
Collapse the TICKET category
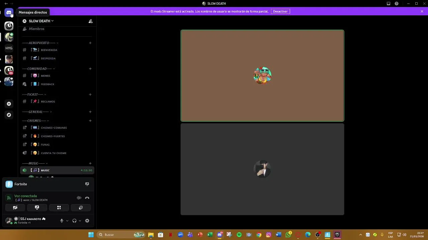(34, 94)
